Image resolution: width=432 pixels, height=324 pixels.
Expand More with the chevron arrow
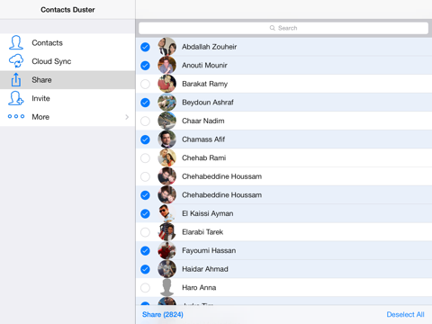click(127, 117)
